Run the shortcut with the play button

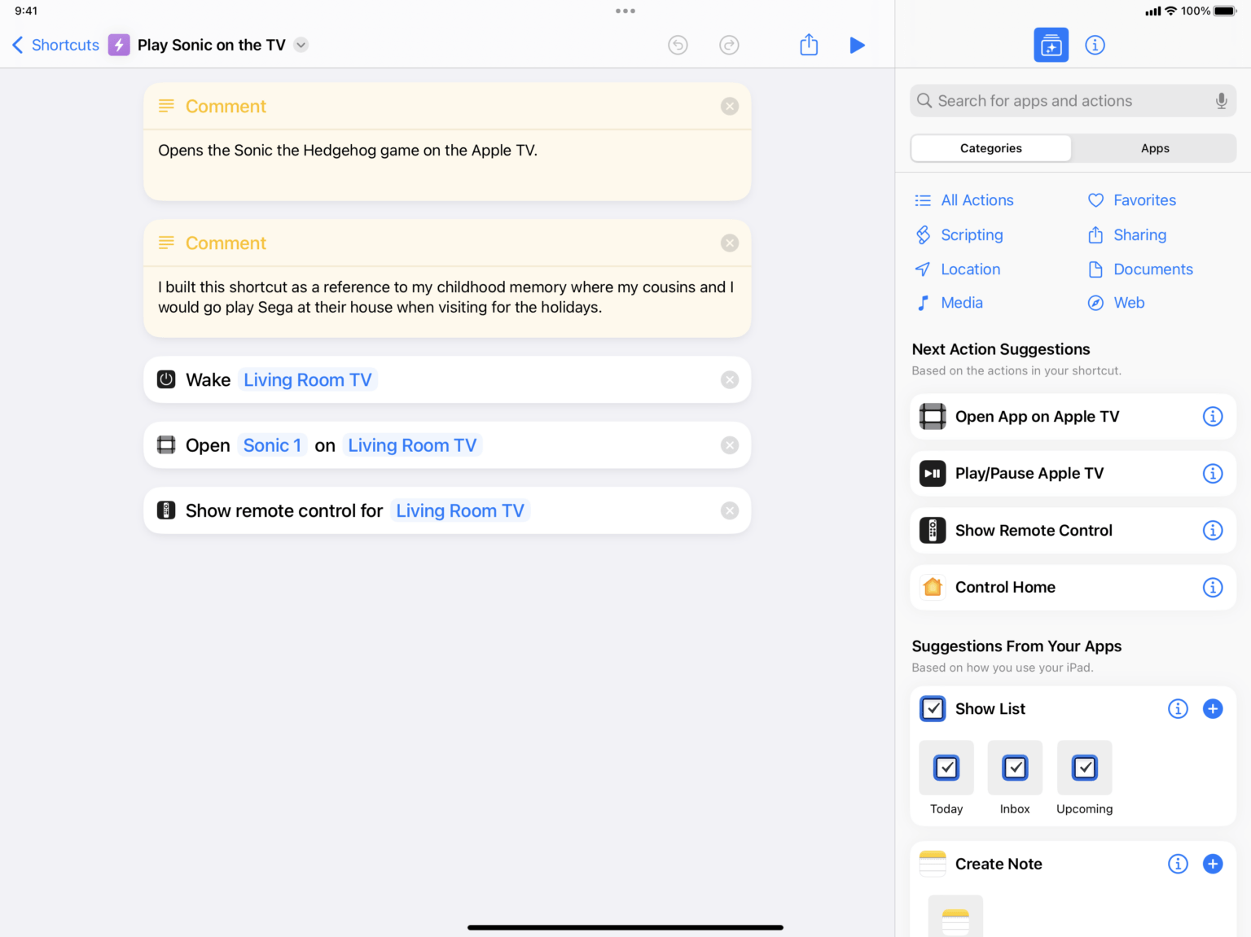coord(857,46)
